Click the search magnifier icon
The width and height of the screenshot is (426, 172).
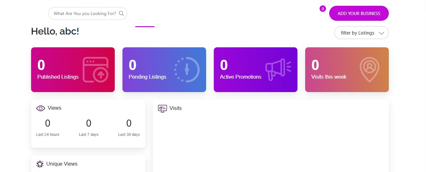click(121, 13)
